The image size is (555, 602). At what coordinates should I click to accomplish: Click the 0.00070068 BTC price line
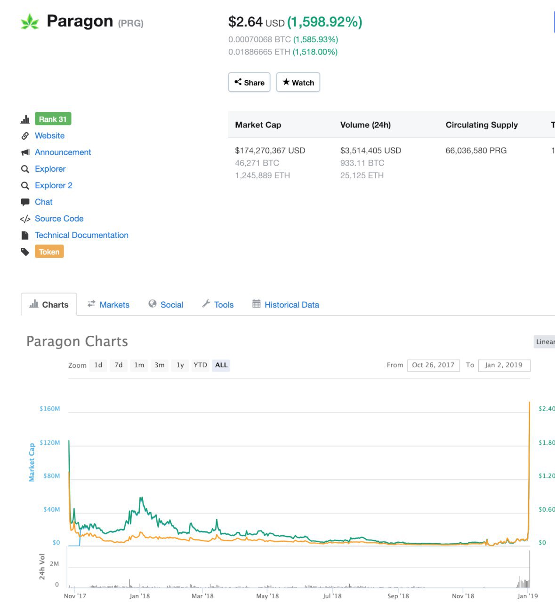[x=283, y=40]
